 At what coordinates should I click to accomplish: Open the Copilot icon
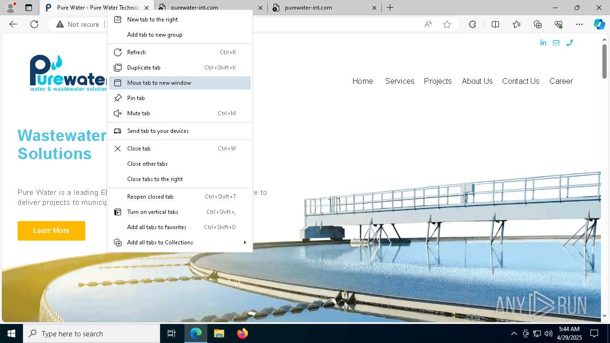tap(599, 24)
